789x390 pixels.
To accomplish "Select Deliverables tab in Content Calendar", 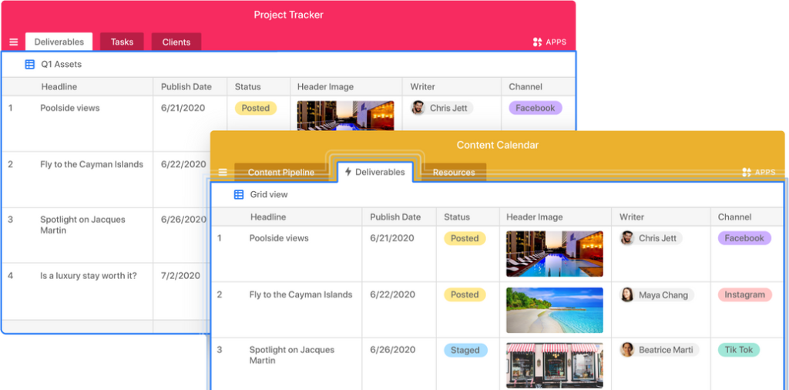I will (375, 172).
